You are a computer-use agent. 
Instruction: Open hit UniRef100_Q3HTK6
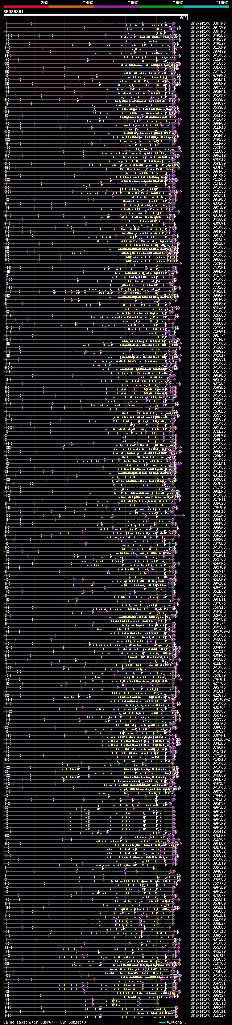[208, 31]
